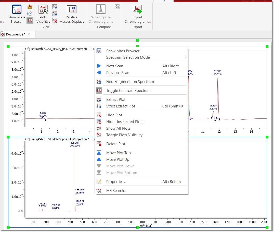The height and width of the screenshot is (232, 274).
Task: Click Toggle Plots Visibility in the menu
Action: point(124,135)
